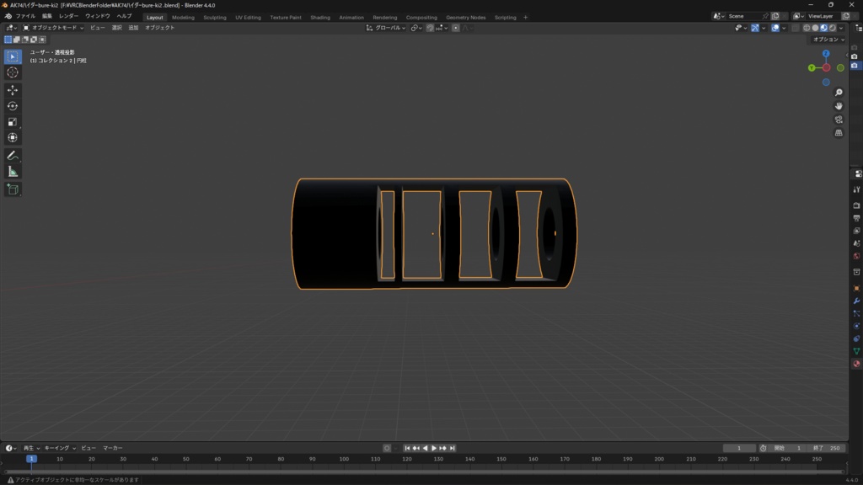Play the timeline animation
The width and height of the screenshot is (863, 485).
point(434,448)
